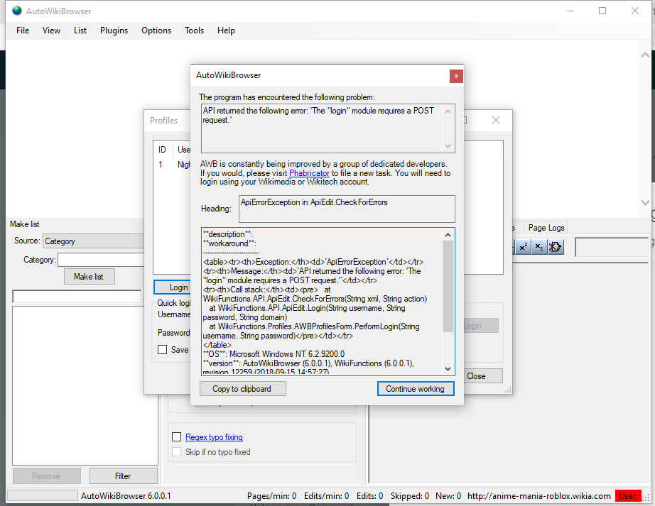Click main window scroll up arrow
Viewport: 655px width, 506px height.
point(645,55)
